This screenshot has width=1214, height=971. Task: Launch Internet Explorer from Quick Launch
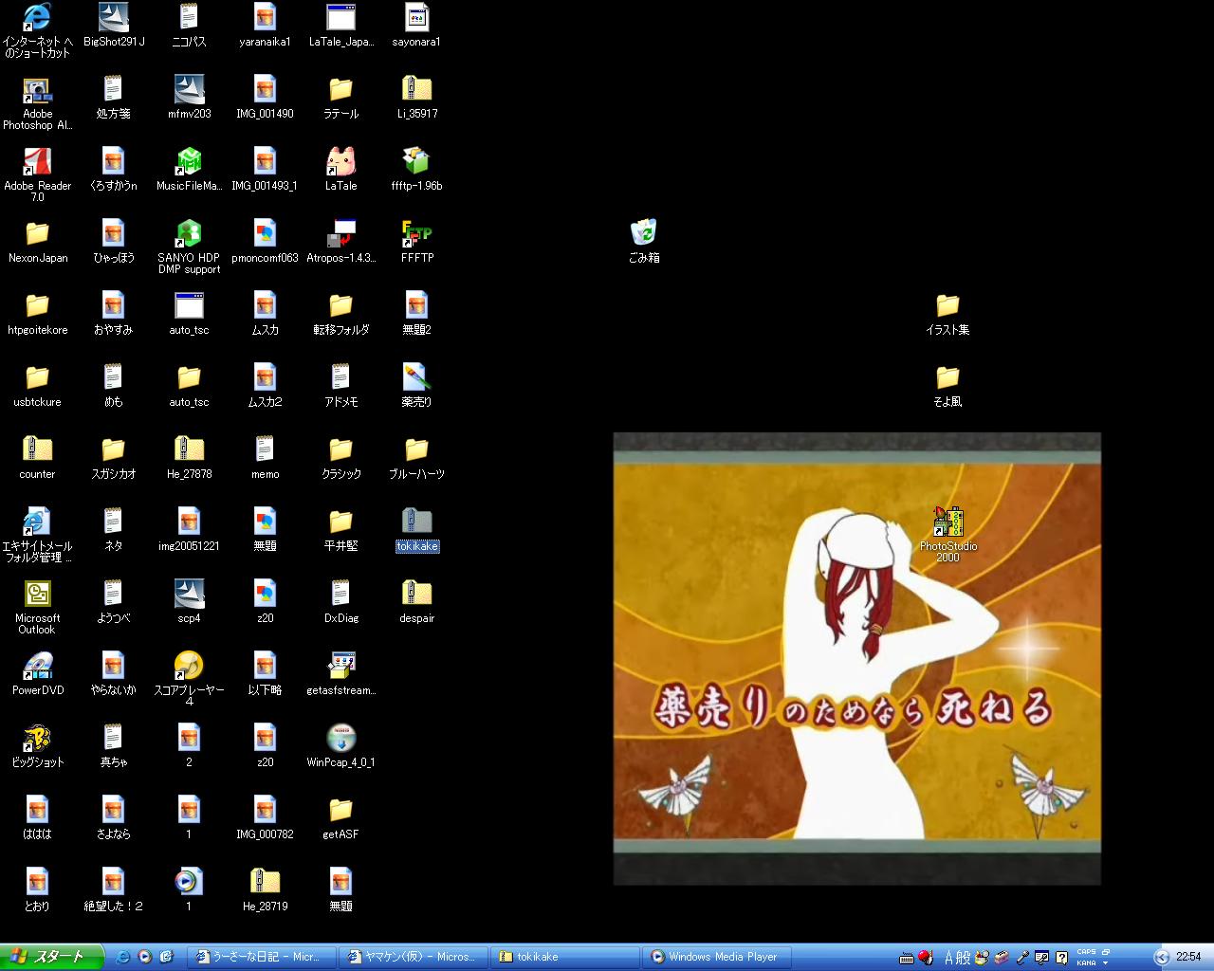[x=123, y=958]
